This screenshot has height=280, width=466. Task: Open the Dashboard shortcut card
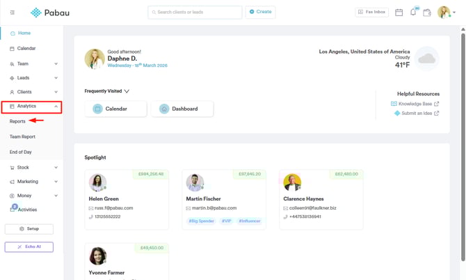[182, 109]
